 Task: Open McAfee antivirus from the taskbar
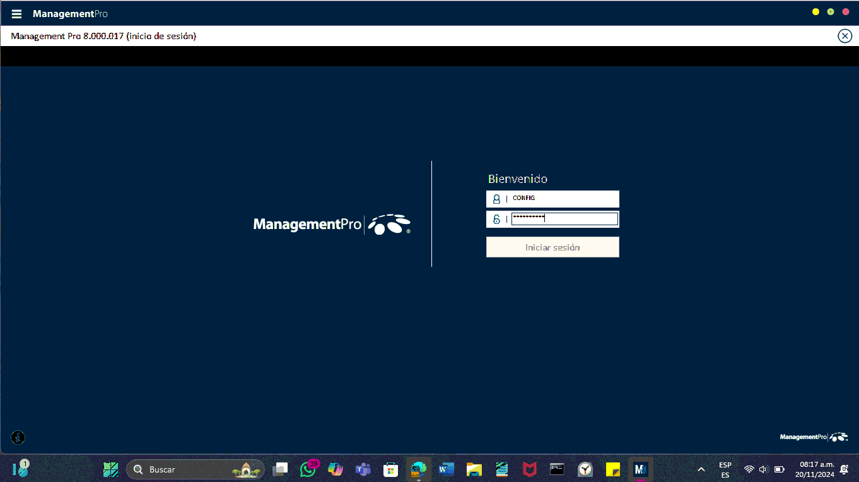click(x=529, y=469)
